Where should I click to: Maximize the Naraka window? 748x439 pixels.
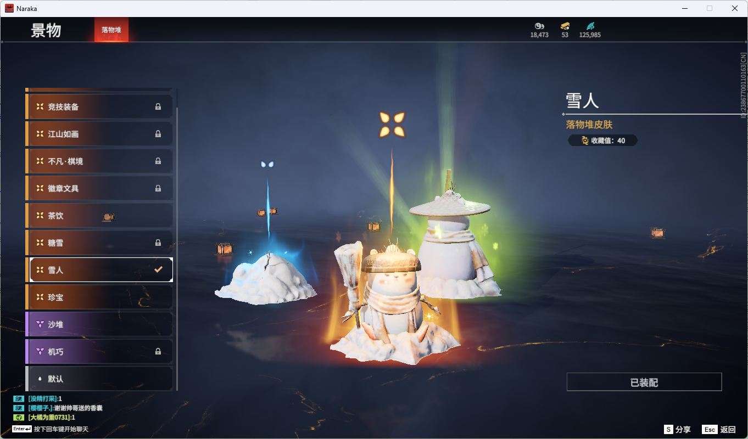710,8
